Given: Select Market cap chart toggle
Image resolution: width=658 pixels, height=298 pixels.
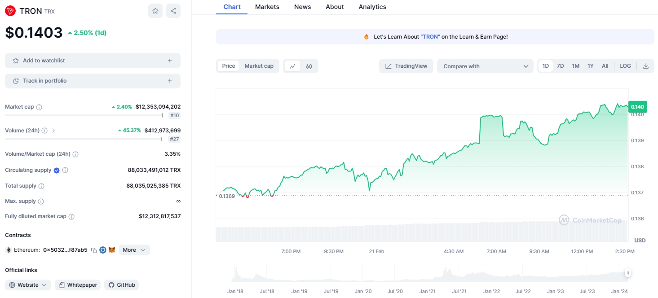Looking at the screenshot, I should point(259,66).
